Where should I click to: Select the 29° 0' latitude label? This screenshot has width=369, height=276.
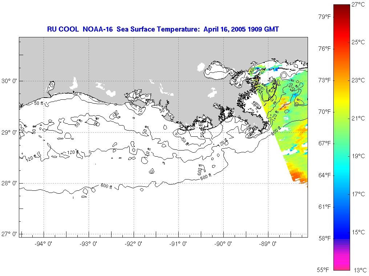[9, 133]
